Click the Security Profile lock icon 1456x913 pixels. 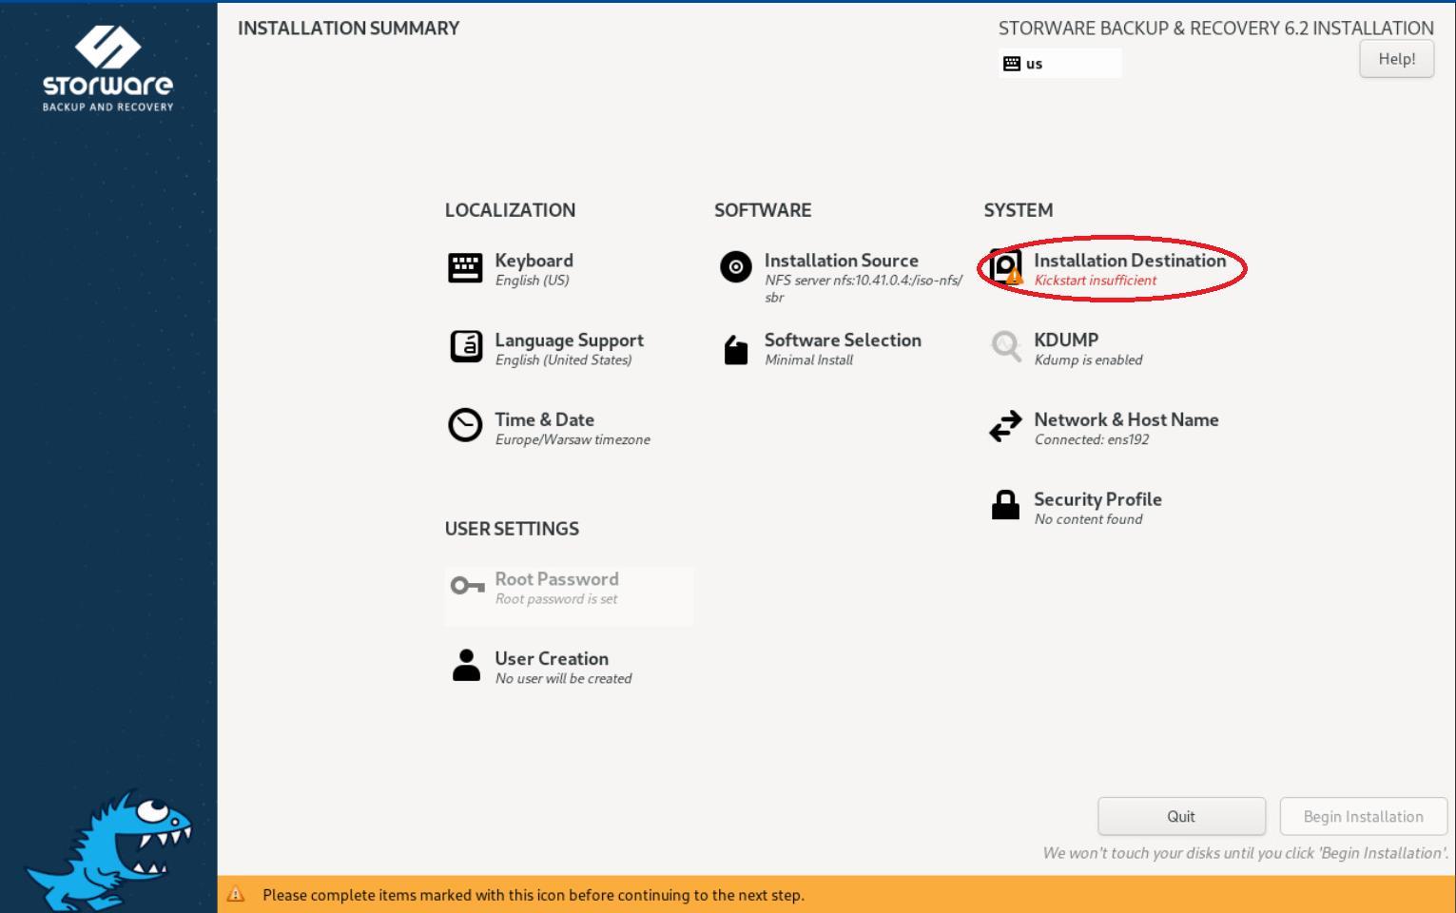[1005, 505]
